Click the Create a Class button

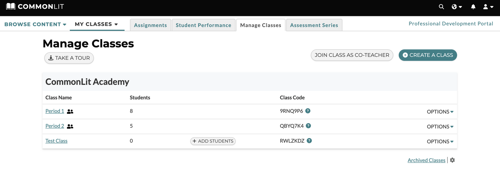tap(428, 55)
